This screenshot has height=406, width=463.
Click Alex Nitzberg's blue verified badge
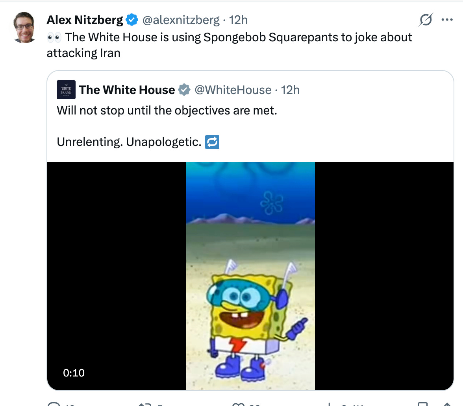point(132,20)
